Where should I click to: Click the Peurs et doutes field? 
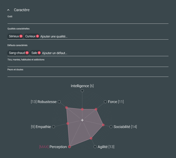click(88, 74)
